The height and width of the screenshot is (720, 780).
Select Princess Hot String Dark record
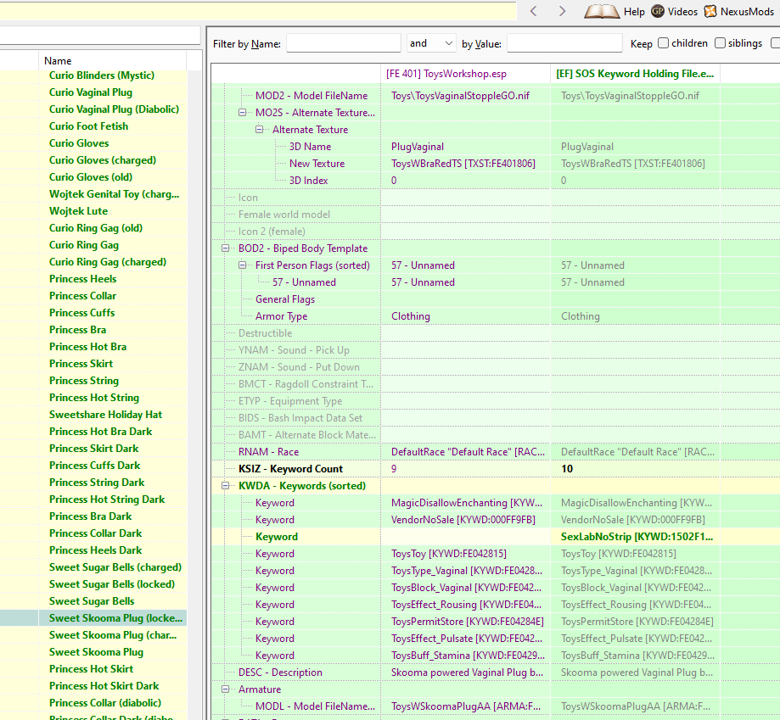[x=107, y=500]
